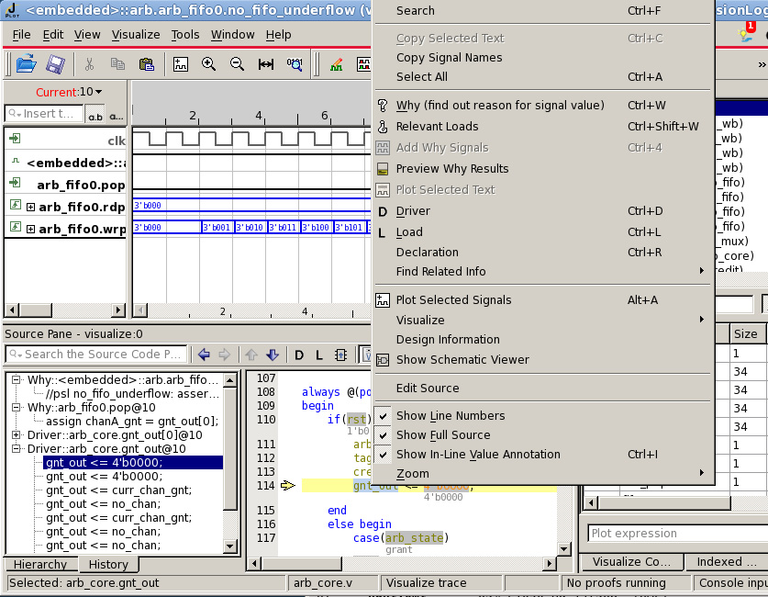
Task: Open the Current:10 cycle dropdown
Action: click(69, 92)
